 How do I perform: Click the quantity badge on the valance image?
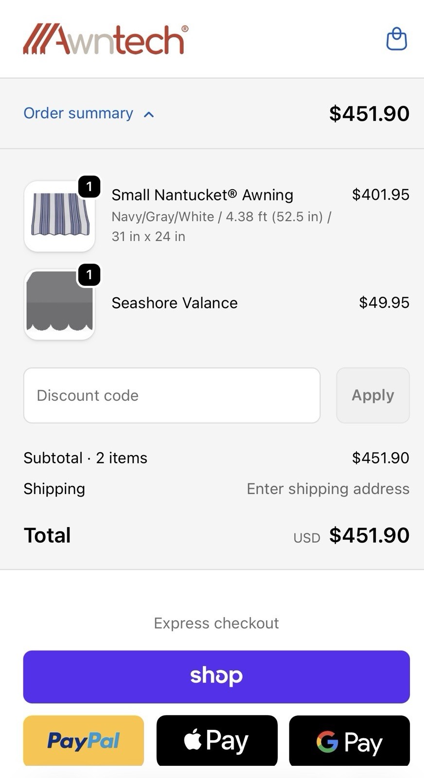click(89, 275)
